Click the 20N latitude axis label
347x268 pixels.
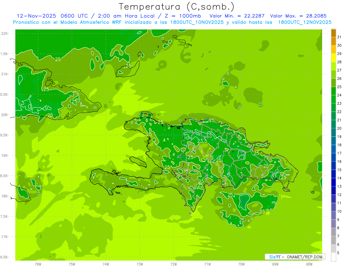click(4, 115)
